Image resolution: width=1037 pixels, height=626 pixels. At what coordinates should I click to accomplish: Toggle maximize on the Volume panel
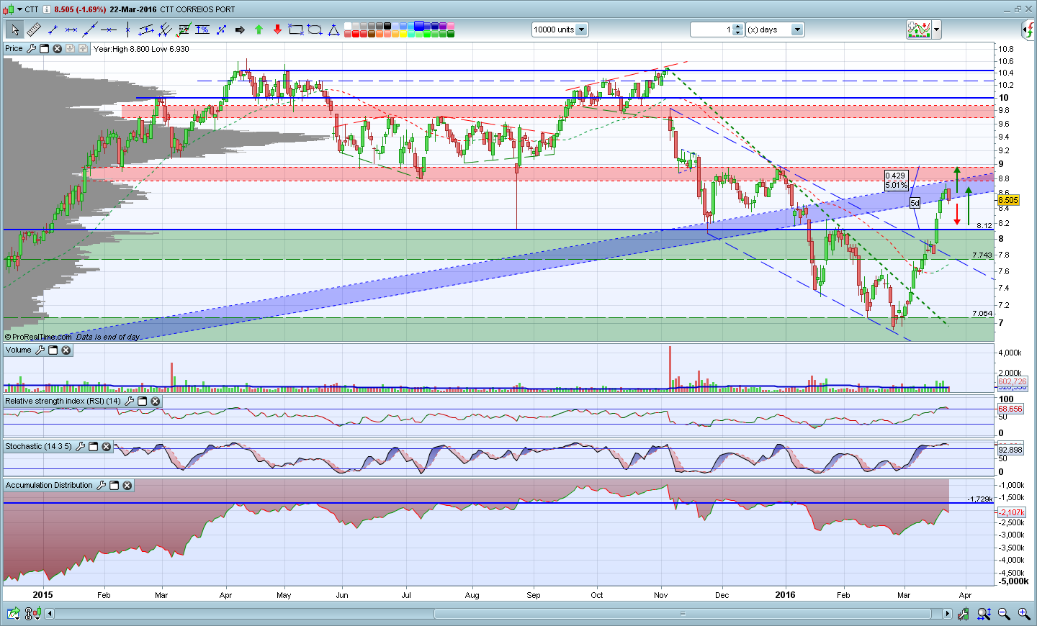[x=53, y=350]
